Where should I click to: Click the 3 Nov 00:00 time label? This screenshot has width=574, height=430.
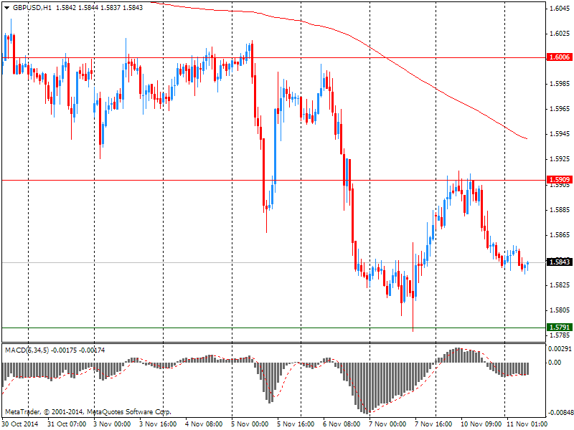click(111, 424)
